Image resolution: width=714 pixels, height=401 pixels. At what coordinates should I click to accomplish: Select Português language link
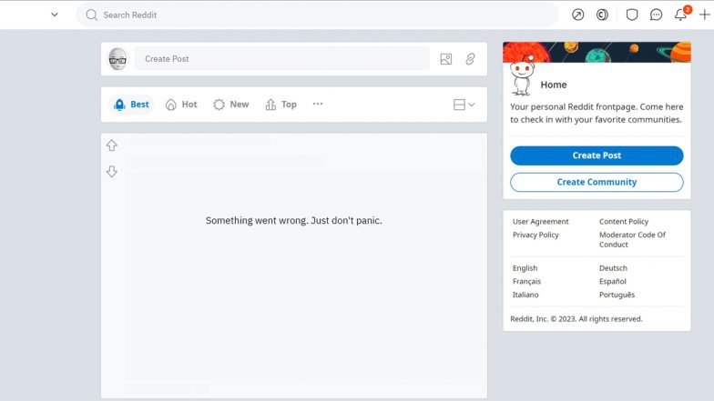(617, 295)
